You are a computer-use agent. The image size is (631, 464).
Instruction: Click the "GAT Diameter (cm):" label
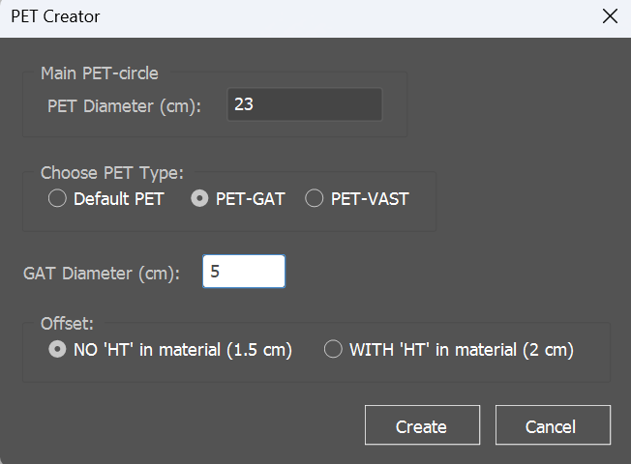pos(102,274)
